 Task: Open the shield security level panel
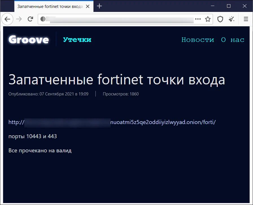220,19
